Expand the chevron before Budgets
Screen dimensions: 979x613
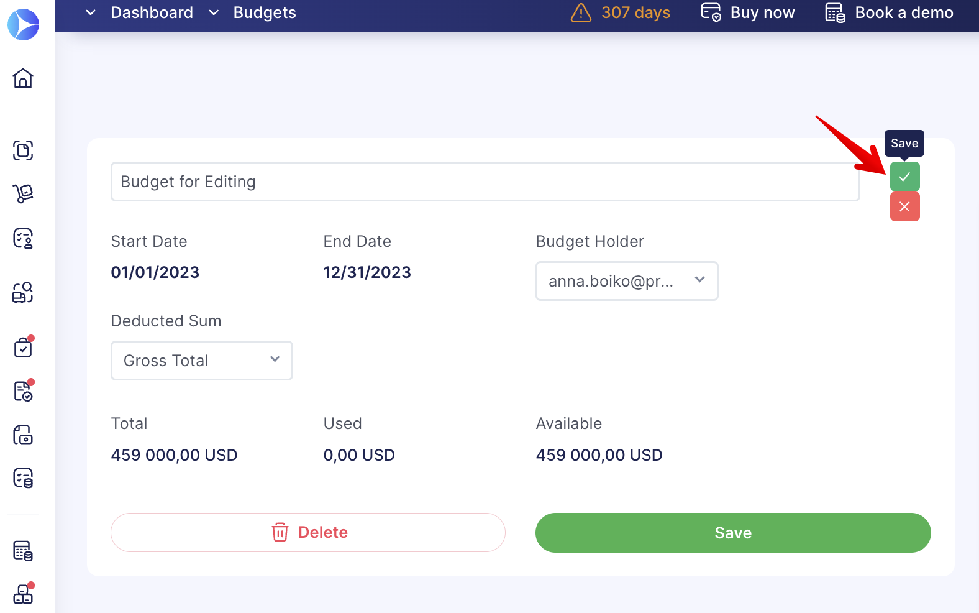pos(214,12)
